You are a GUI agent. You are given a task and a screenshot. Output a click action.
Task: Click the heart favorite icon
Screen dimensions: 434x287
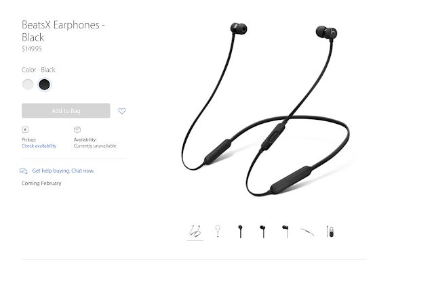(122, 111)
